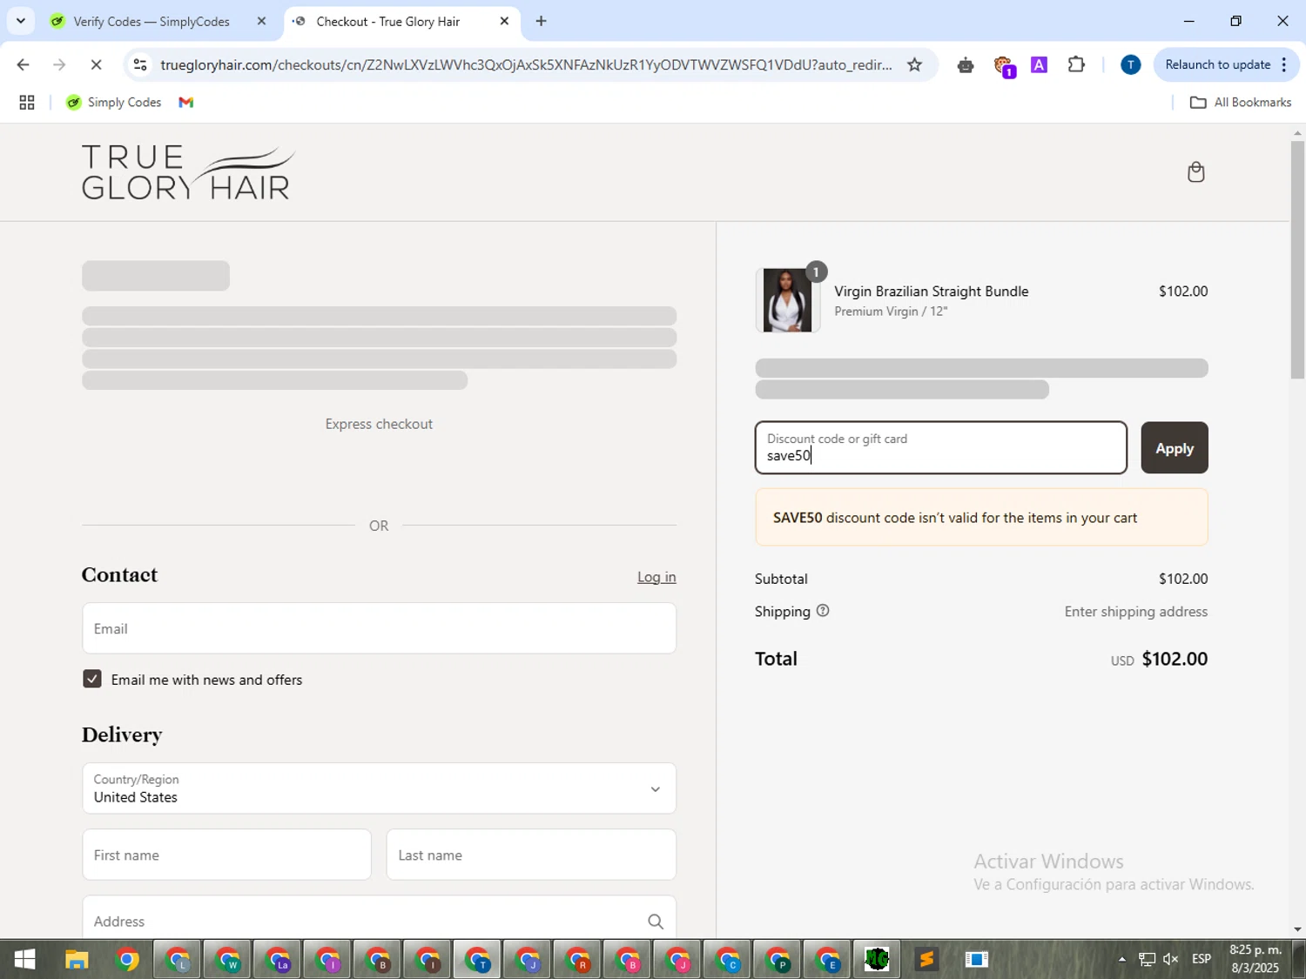Image resolution: width=1306 pixels, height=979 pixels.
Task: Switch to Chrome profile La in taskbar
Action: click(x=279, y=960)
